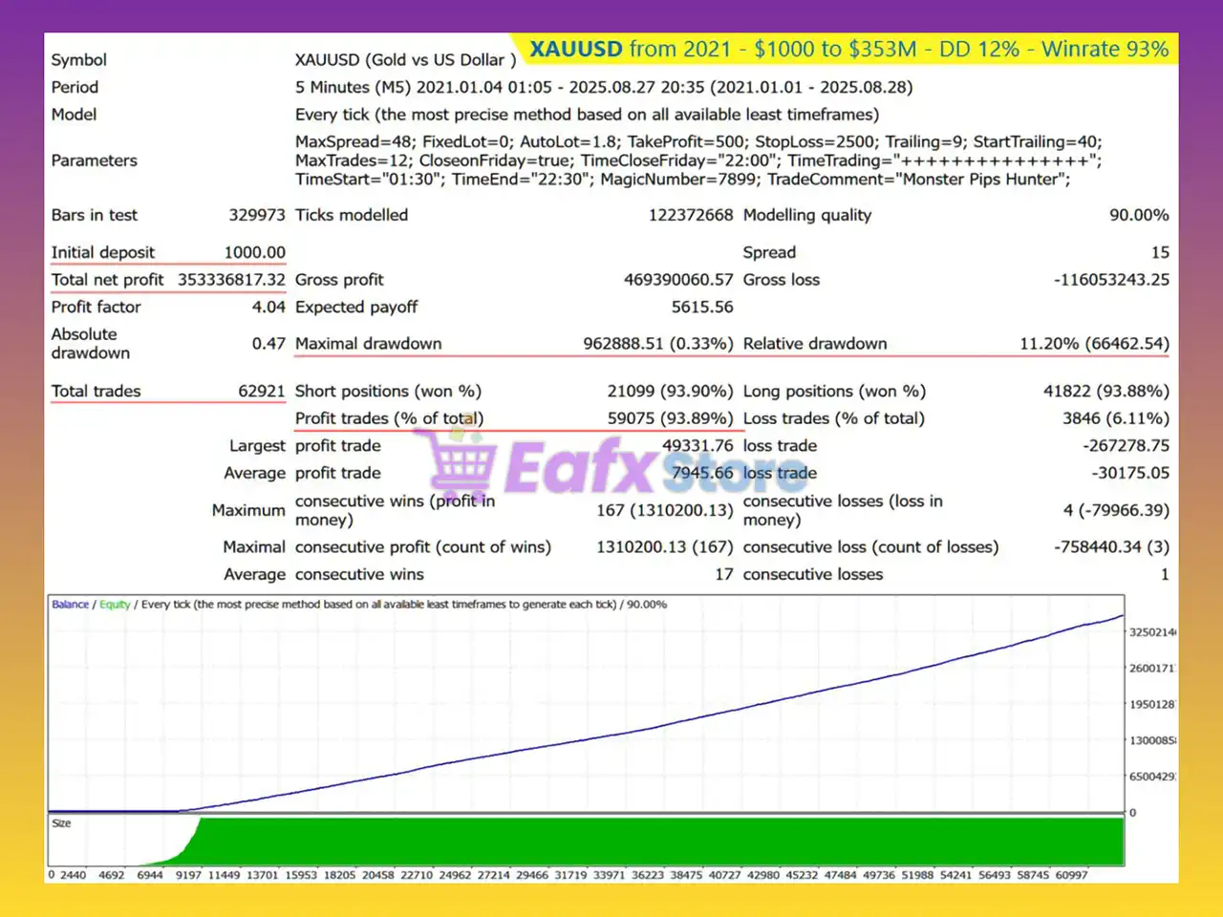
Task: Click the Expected payoff value 5615.56
Action: 702,307
